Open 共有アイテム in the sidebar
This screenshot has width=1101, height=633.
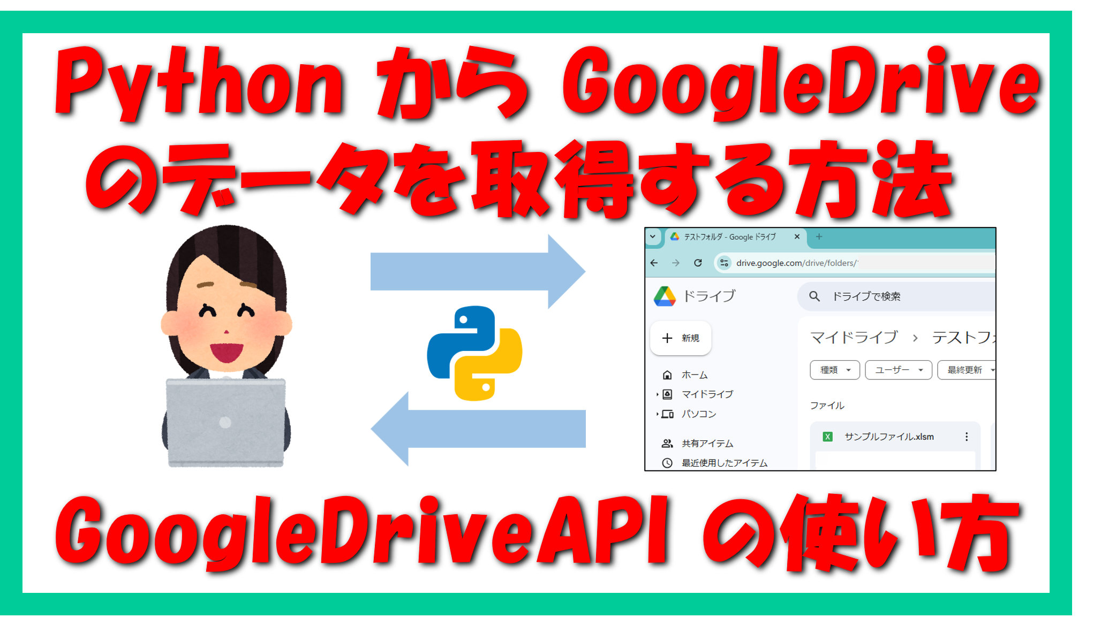pos(707,444)
